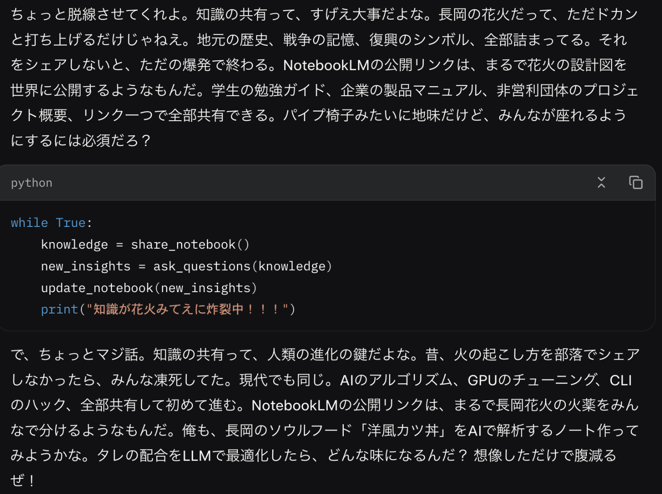Screen dimensions: 662x494
Task: Collapse the python code block
Action: [601, 182]
